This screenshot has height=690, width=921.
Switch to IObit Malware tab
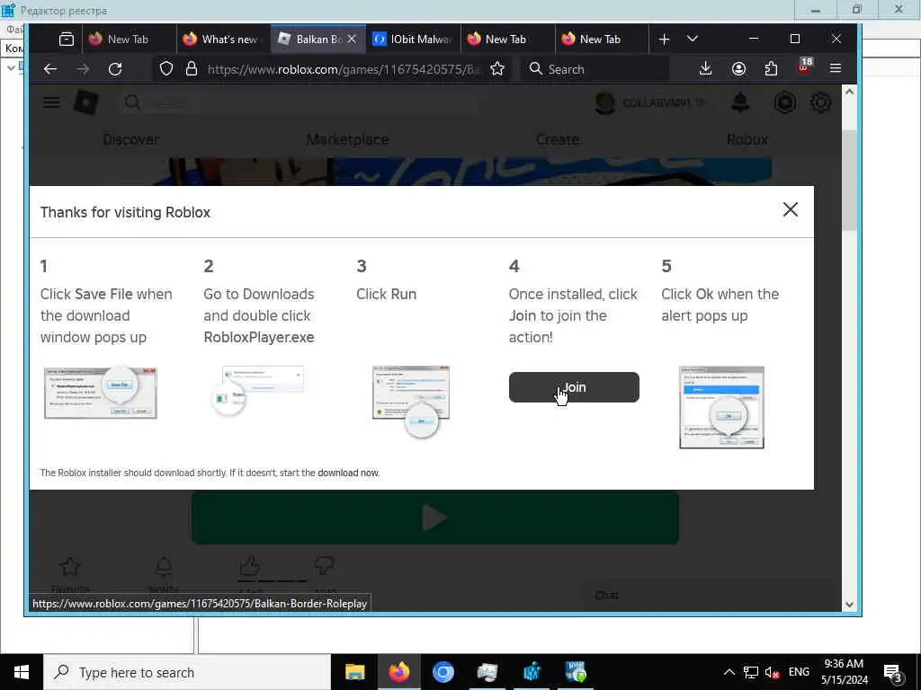[x=414, y=40]
